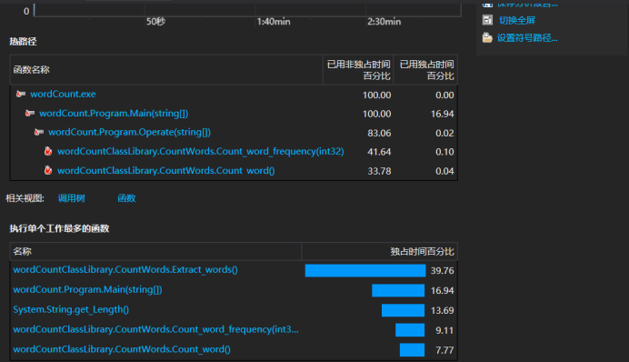Viewport: 629px width, 362px height.
Task: Click the 41.64 inclusive value for Count_word_frequency
Action: click(x=379, y=152)
